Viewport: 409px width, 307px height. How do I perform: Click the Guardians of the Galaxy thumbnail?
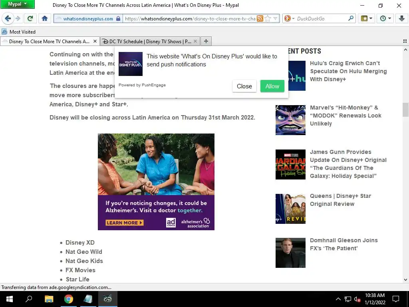(290, 164)
